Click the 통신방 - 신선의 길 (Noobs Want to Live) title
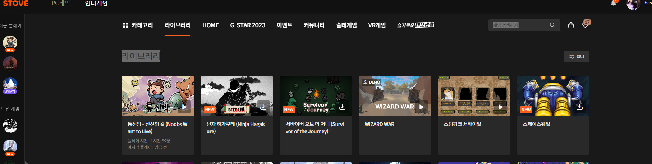Image resolution: width=652 pixels, height=164 pixels. (x=157, y=128)
